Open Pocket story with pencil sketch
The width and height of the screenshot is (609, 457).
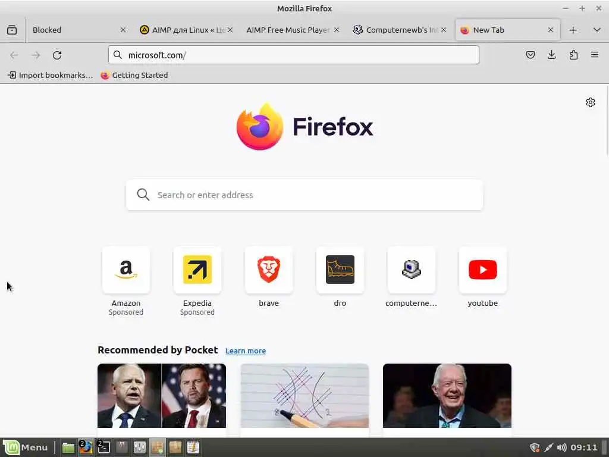click(x=304, y=396)
